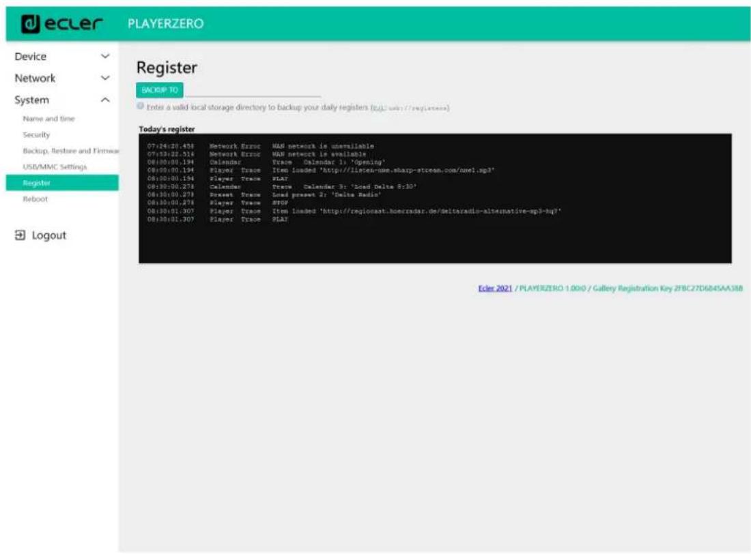This screenshot has width=751, height=554.
Task: Select the System menu label
Action: pos(32,100)
